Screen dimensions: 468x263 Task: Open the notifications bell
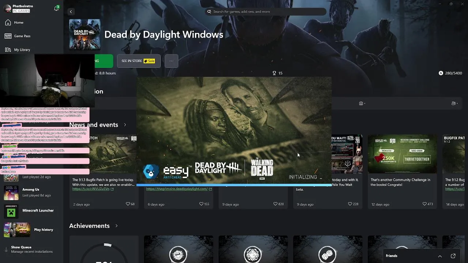click(x=56, y=8)
